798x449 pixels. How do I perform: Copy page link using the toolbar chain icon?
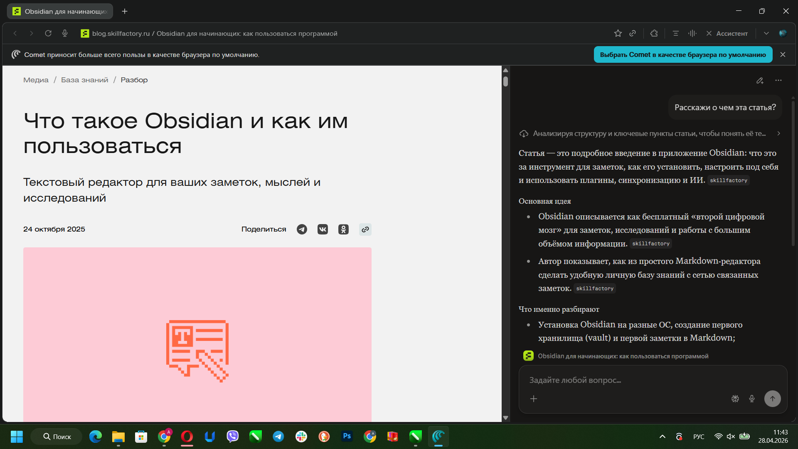point(633,33)
